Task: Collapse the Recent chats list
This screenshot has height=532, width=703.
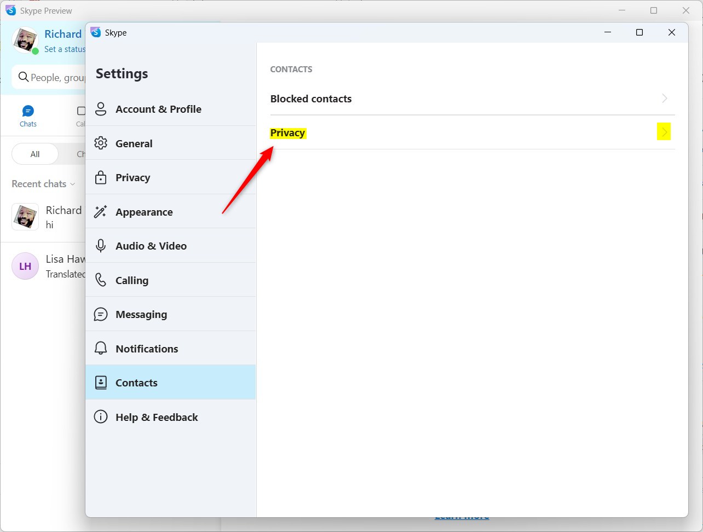Action: coord(74,184)
